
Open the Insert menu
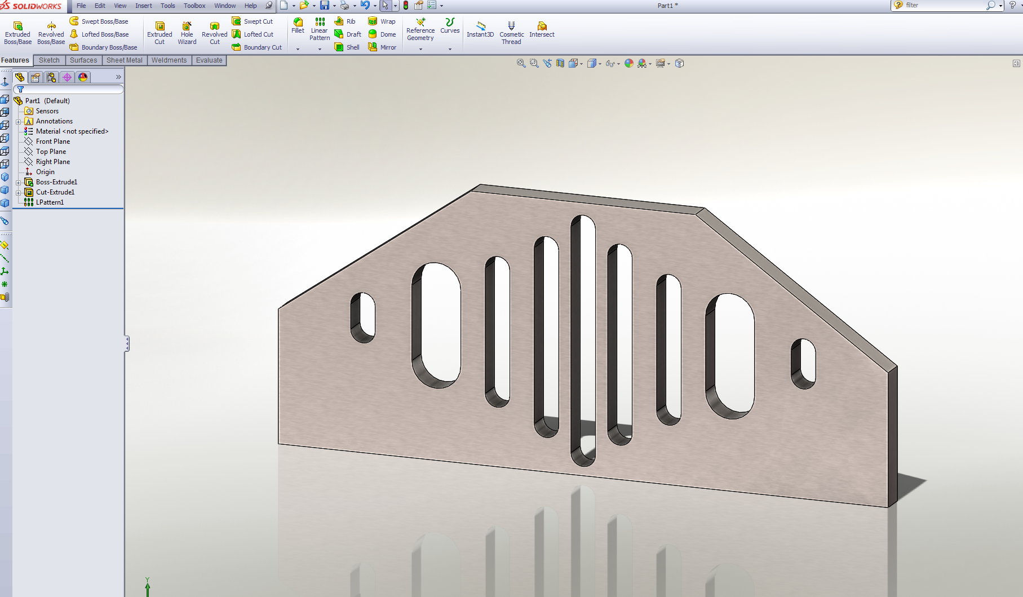[143, 6]
